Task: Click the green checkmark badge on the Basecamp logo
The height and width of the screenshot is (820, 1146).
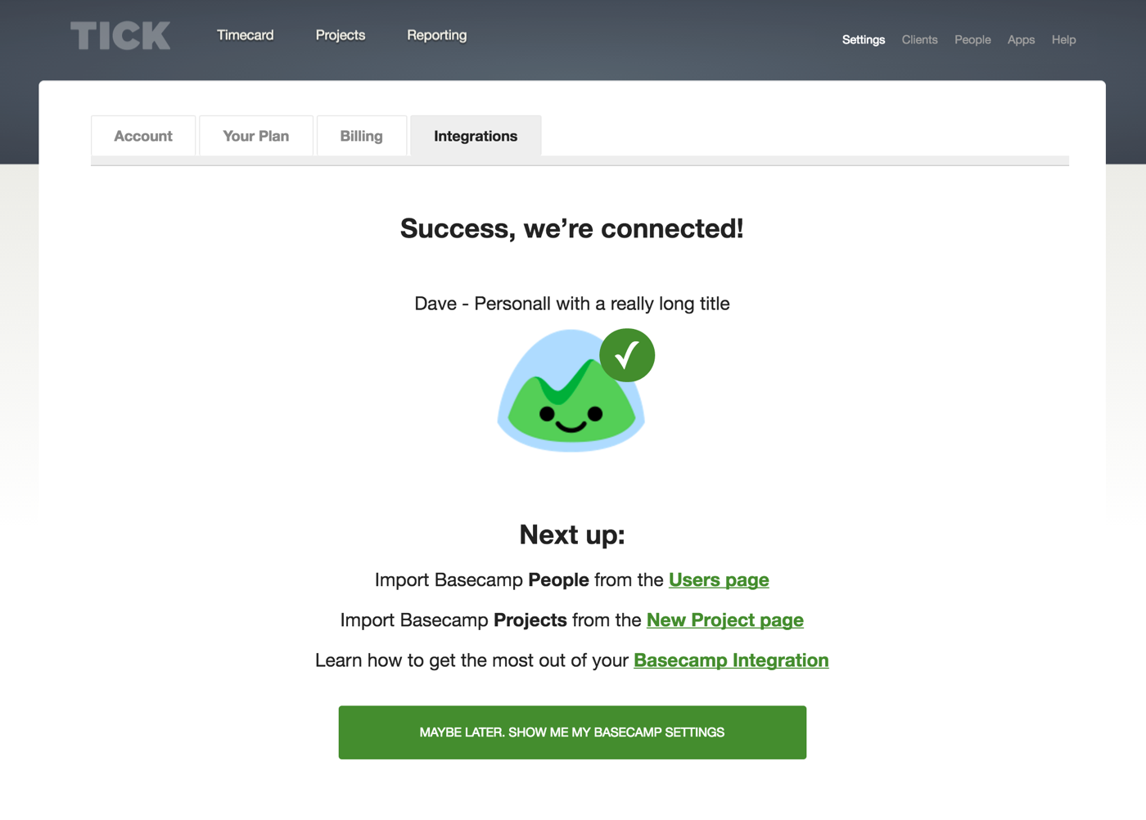Action: pos(627,354)
